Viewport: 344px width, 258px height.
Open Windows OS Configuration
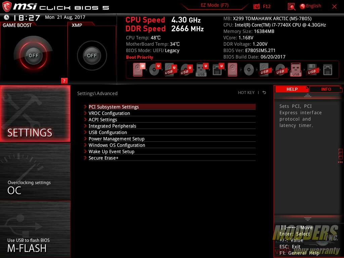[172, 145]
